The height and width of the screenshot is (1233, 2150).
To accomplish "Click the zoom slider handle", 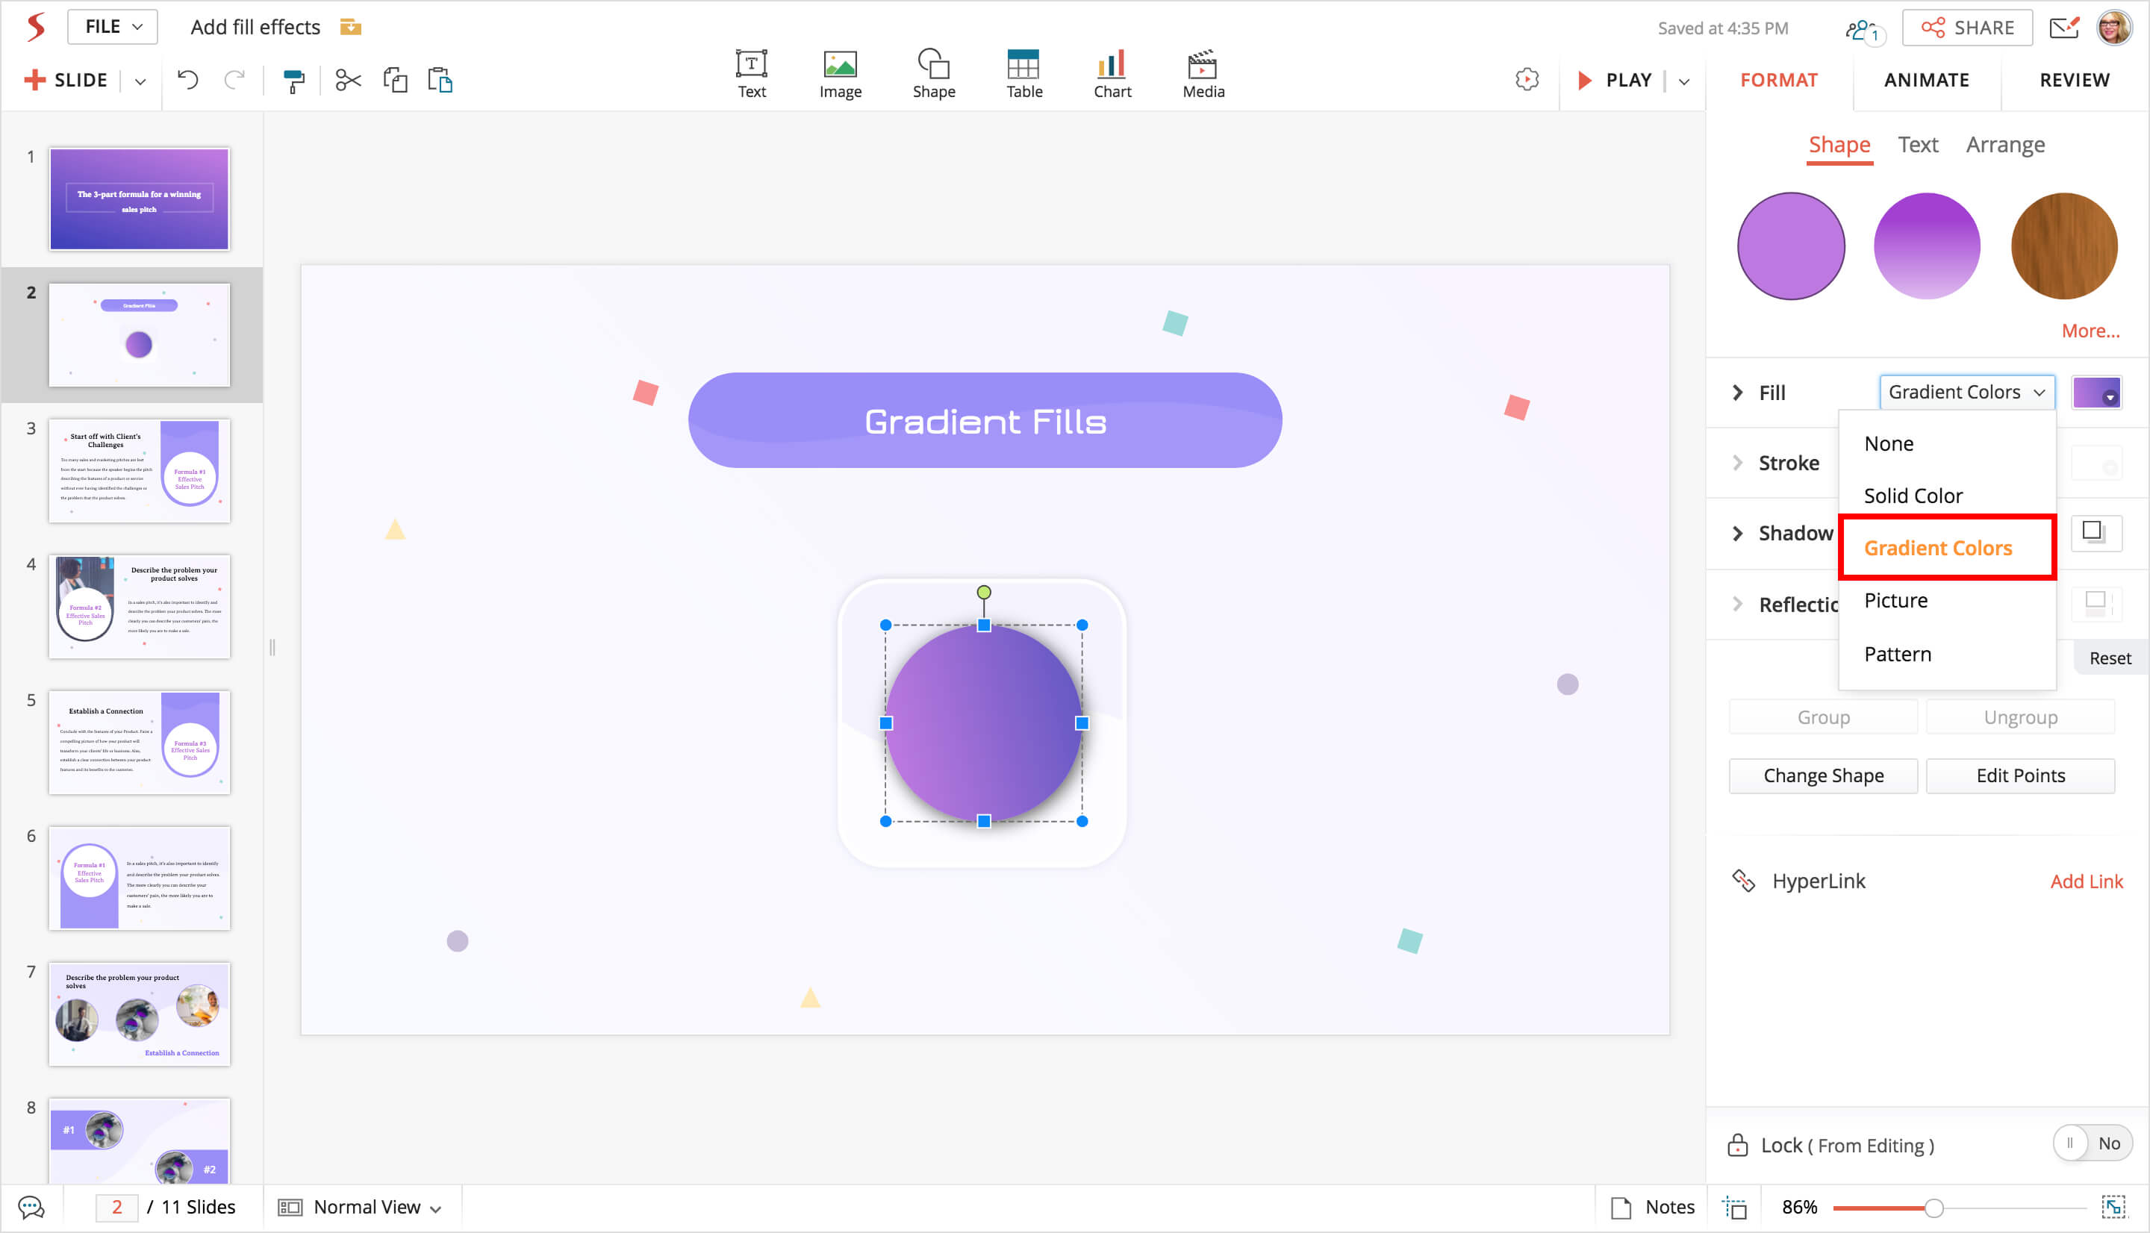I will (1934, 1208).
